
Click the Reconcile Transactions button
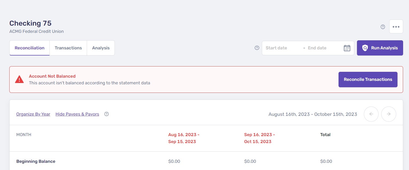(x=368, y=80)
